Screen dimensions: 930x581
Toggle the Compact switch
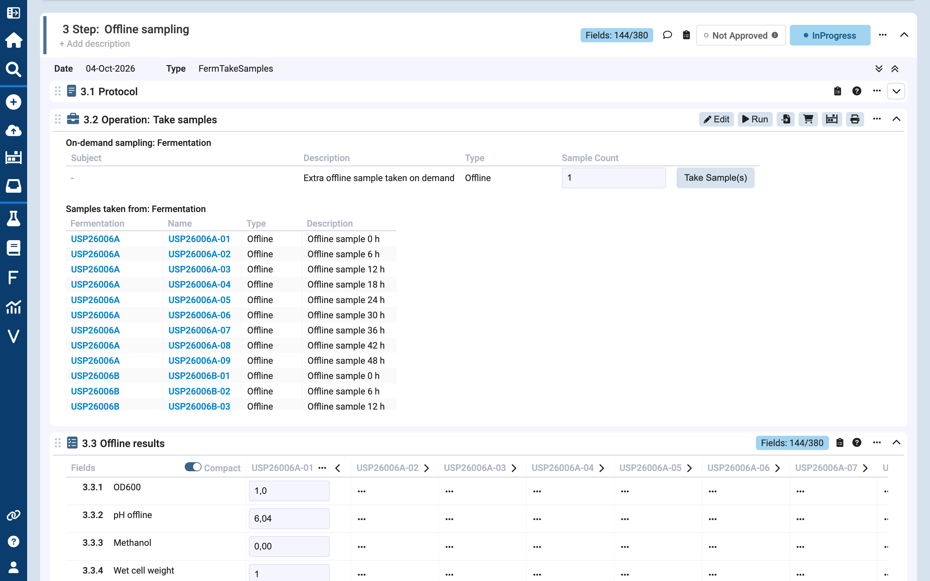(193, 467)
